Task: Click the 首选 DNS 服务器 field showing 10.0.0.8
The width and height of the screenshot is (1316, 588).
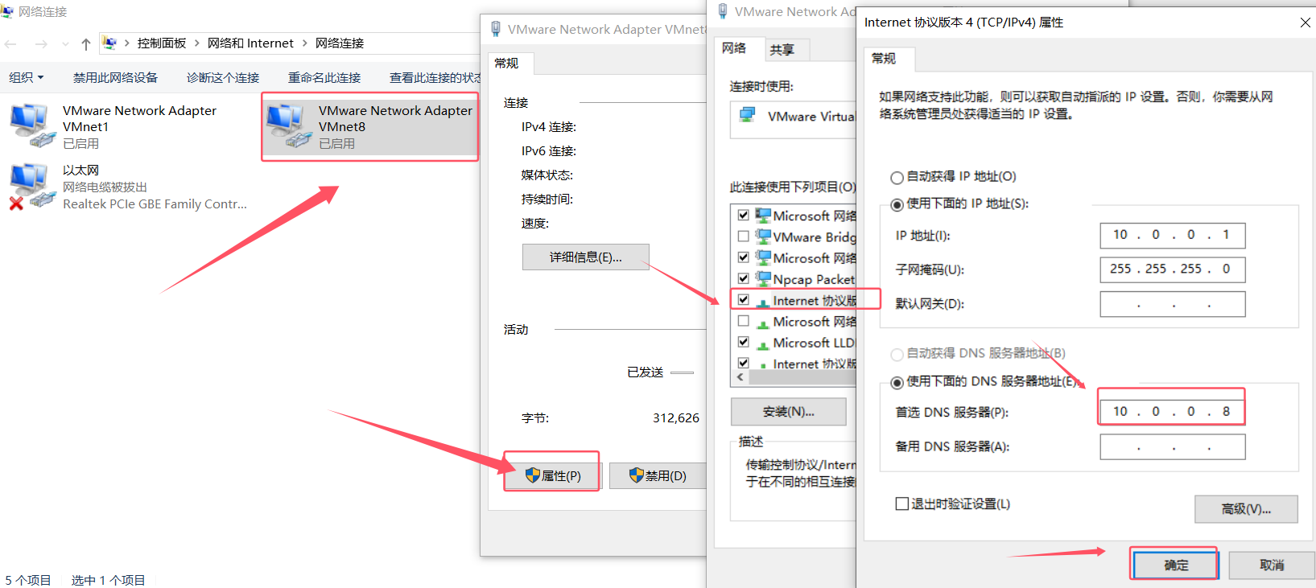Action: (x=1173, y=412)
